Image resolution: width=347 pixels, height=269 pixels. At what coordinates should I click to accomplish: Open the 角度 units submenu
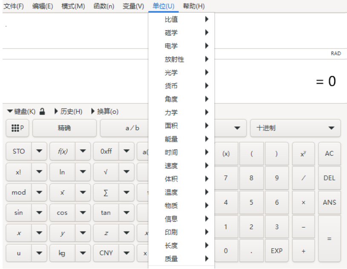tap(181, 99)
